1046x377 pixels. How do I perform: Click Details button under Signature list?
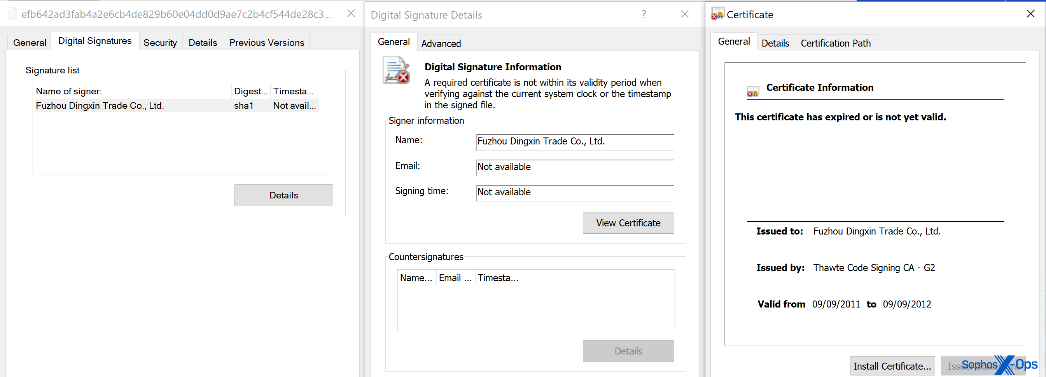pos(283,195)
